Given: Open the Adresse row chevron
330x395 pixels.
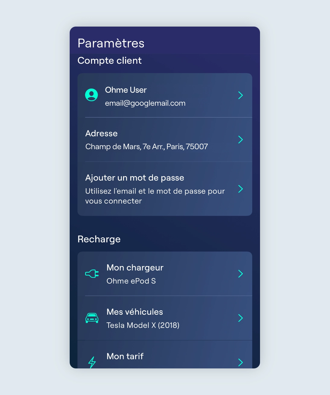Looking at the screenshot, I should [240, 140].
